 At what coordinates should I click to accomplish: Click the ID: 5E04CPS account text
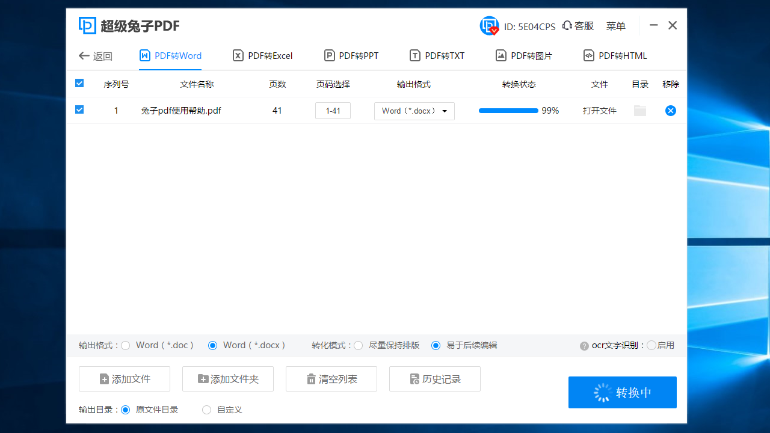(529, 26)
